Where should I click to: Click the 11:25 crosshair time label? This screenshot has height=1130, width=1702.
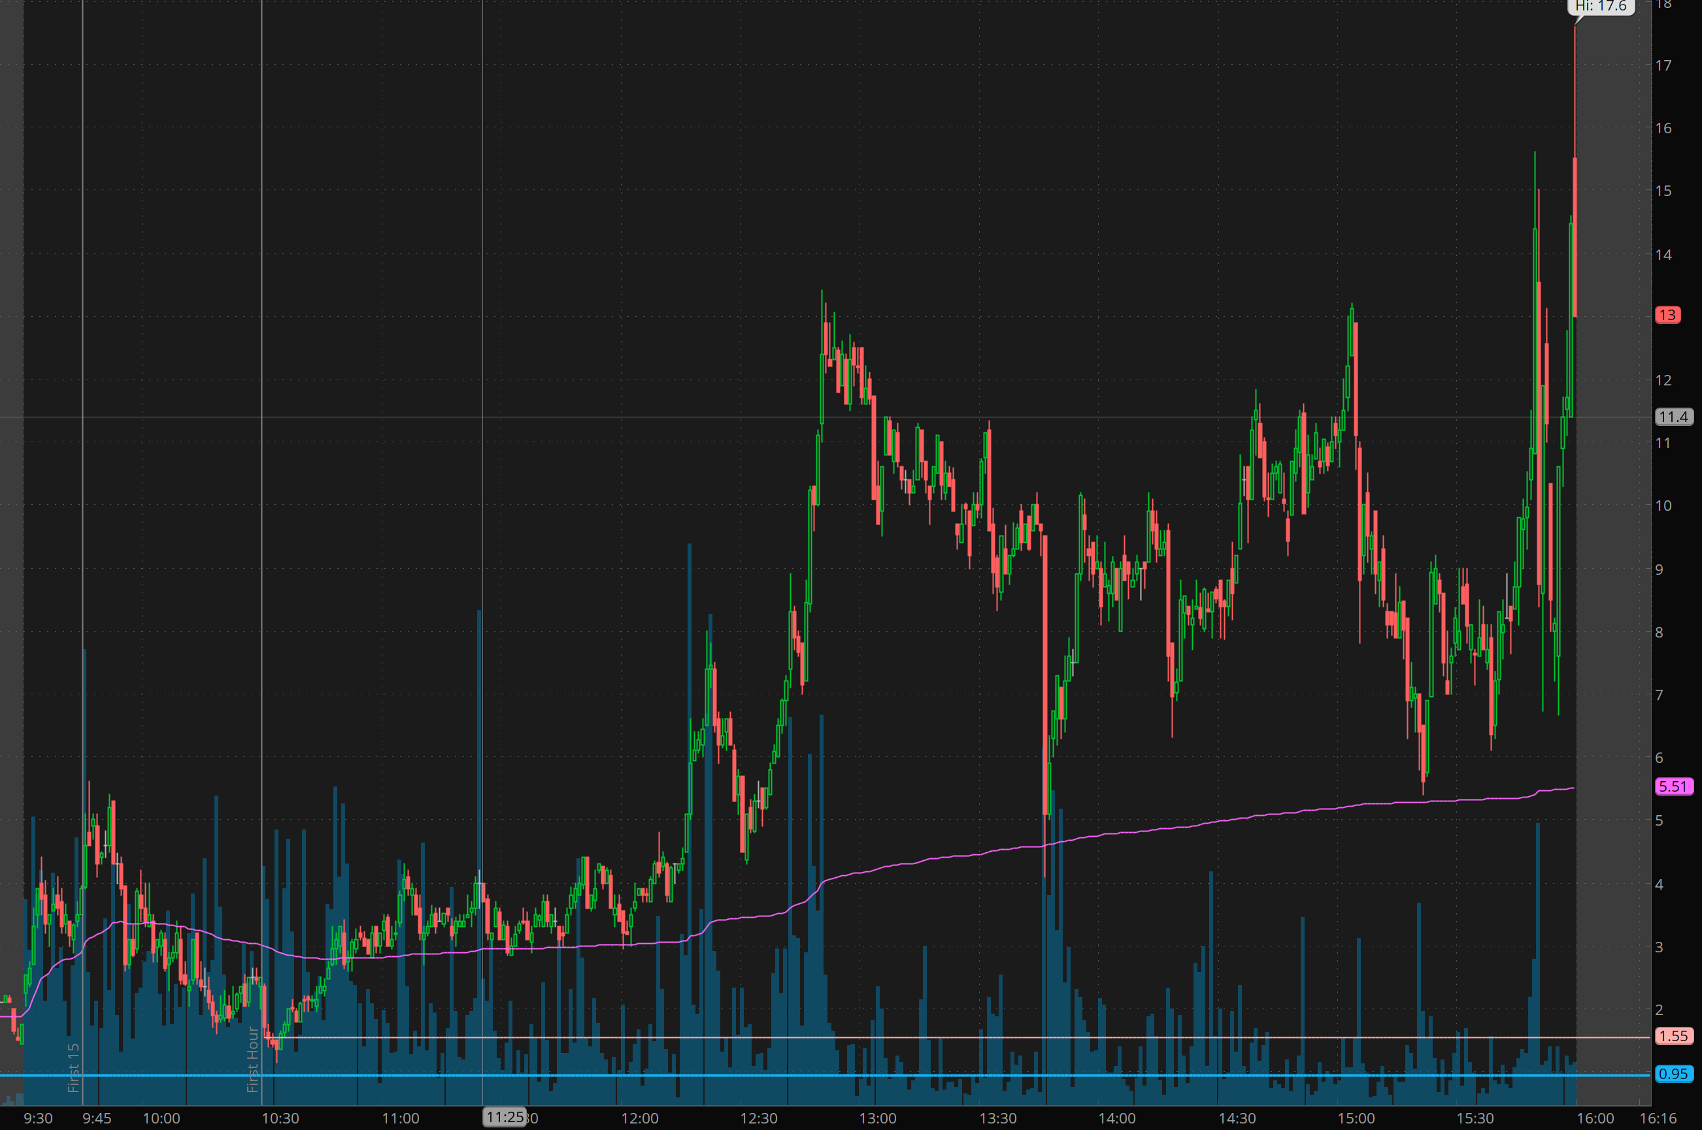click(x=504, y=1117)
